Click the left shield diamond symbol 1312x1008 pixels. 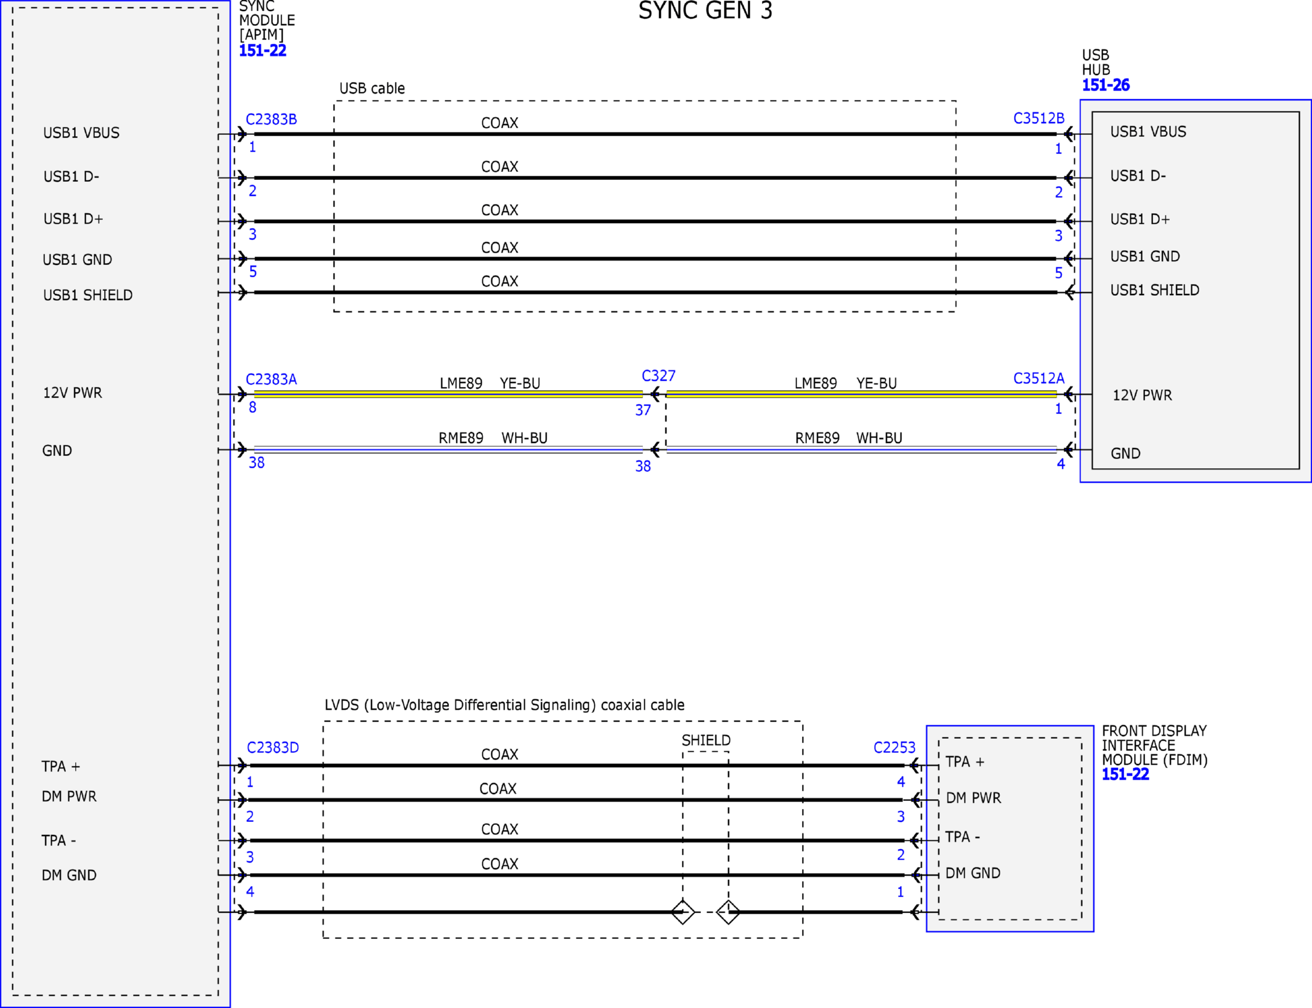[x=682, y=912]
